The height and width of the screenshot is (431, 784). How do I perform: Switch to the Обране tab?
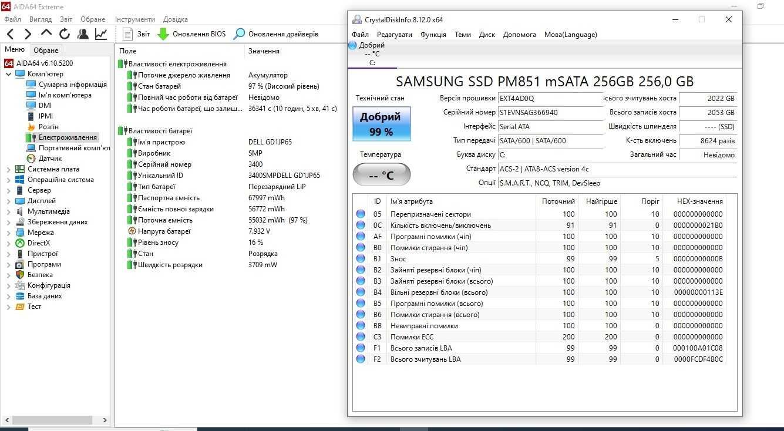click(46, 50)
